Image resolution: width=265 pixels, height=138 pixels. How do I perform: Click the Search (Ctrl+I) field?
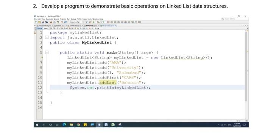tap(235, 19)
